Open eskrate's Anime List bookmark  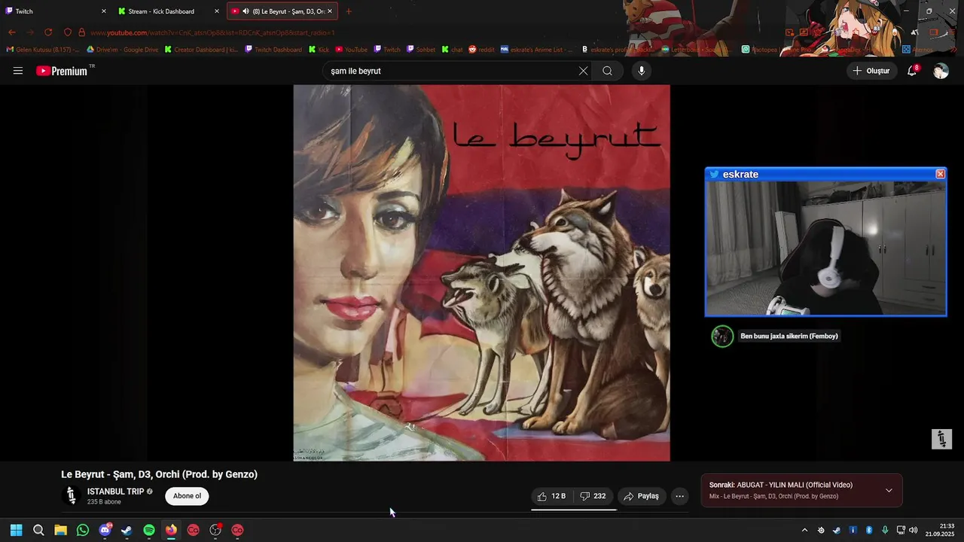click(x=536, y=50)
